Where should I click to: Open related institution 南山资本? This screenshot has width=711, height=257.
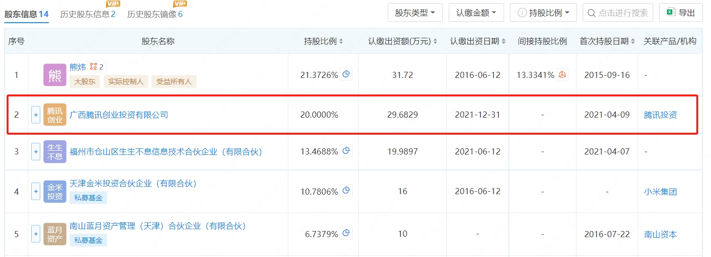tap(660, 234)
